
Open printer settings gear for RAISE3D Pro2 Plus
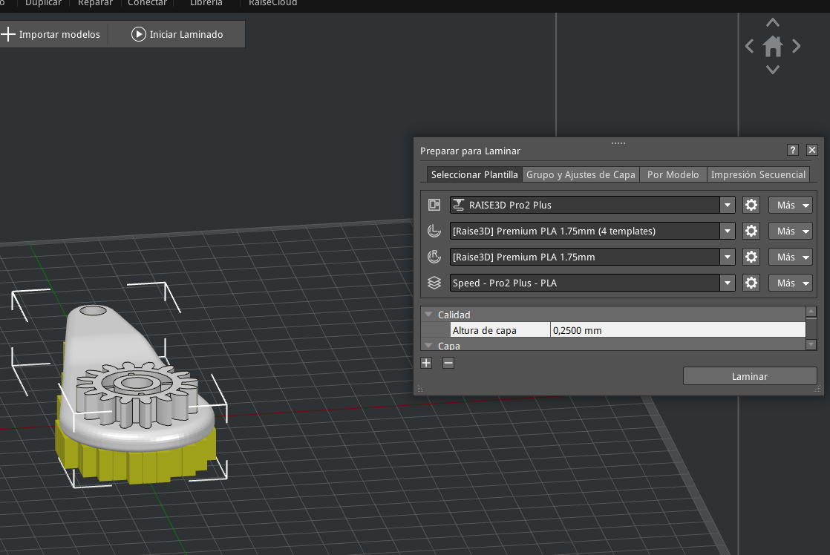tap(751, 205)
